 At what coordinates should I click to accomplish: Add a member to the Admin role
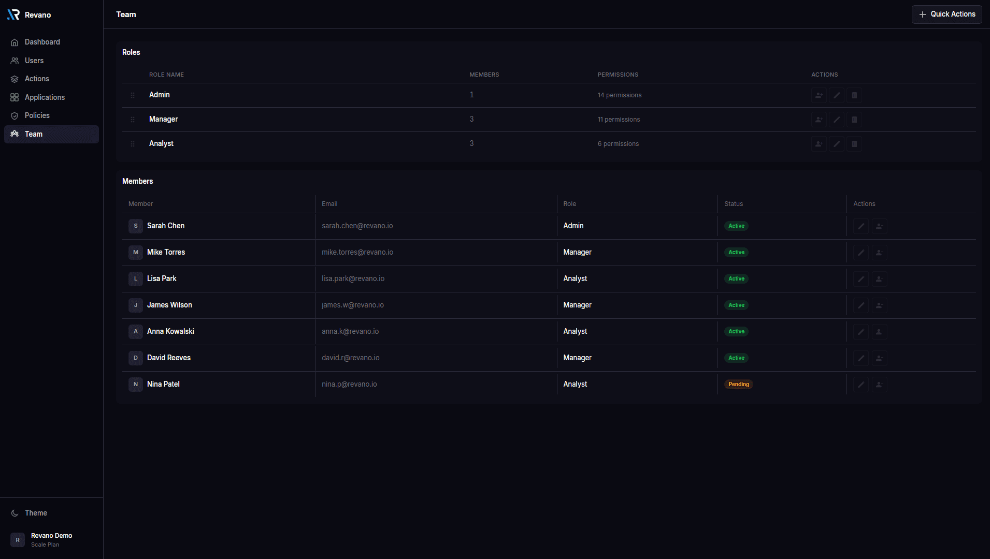point(819,95)
